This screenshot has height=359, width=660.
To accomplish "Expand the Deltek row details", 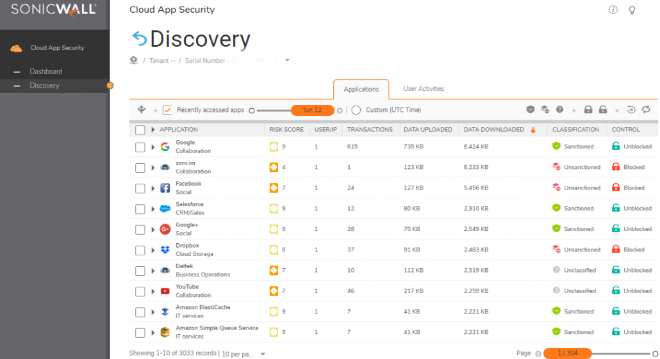I will [x=153, y=271].
